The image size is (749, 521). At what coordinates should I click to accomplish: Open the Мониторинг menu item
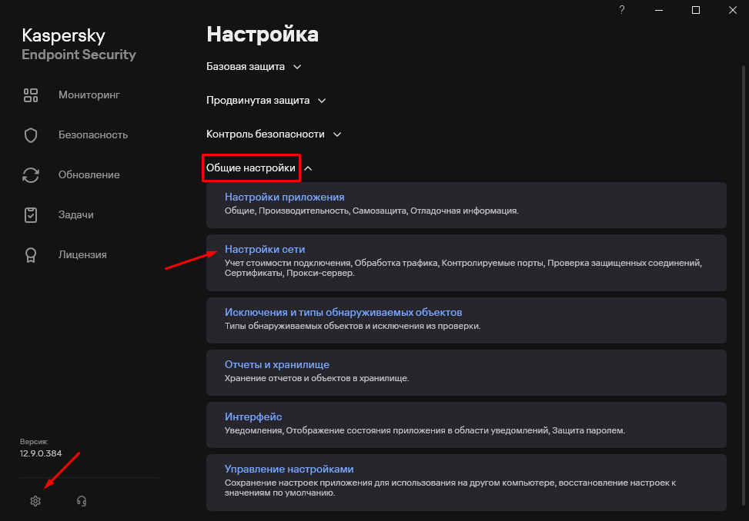pyautogui.click(x=89, y=95)
